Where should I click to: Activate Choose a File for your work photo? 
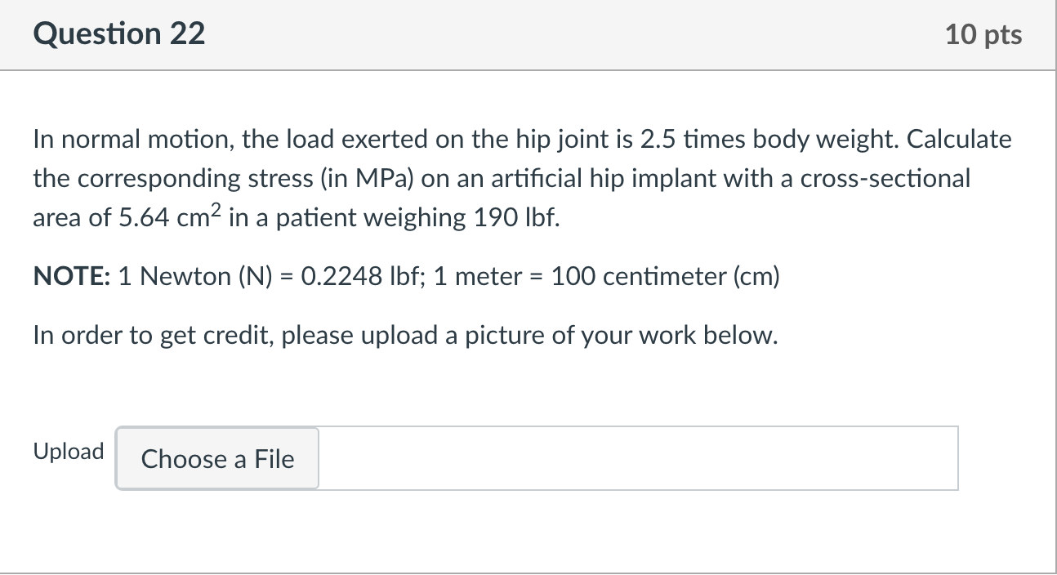[x=216, y=459]
